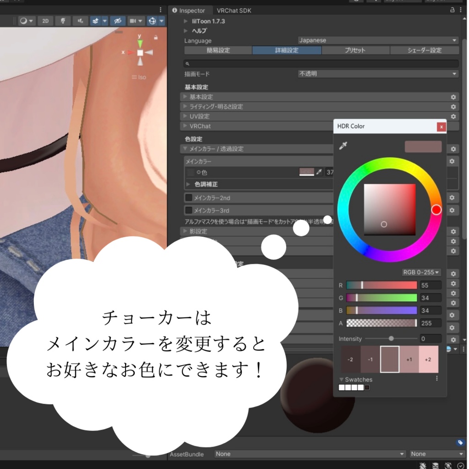Toggle scene lighting in the Scene view toolbar
This screenshot has width=469, height=469.
tap(62, 21)
